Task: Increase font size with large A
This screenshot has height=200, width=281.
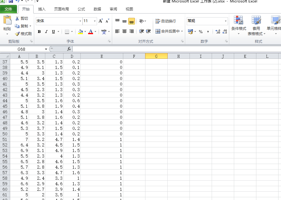Action: [100, 21]
